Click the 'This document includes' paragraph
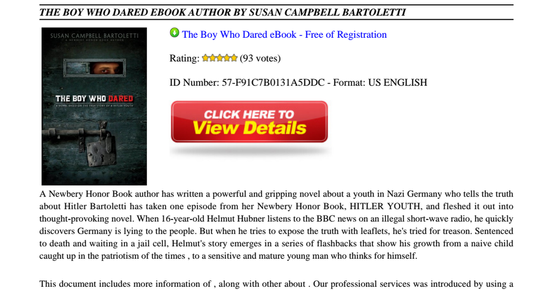Screen dimensions: 553x290 (276, 284)
